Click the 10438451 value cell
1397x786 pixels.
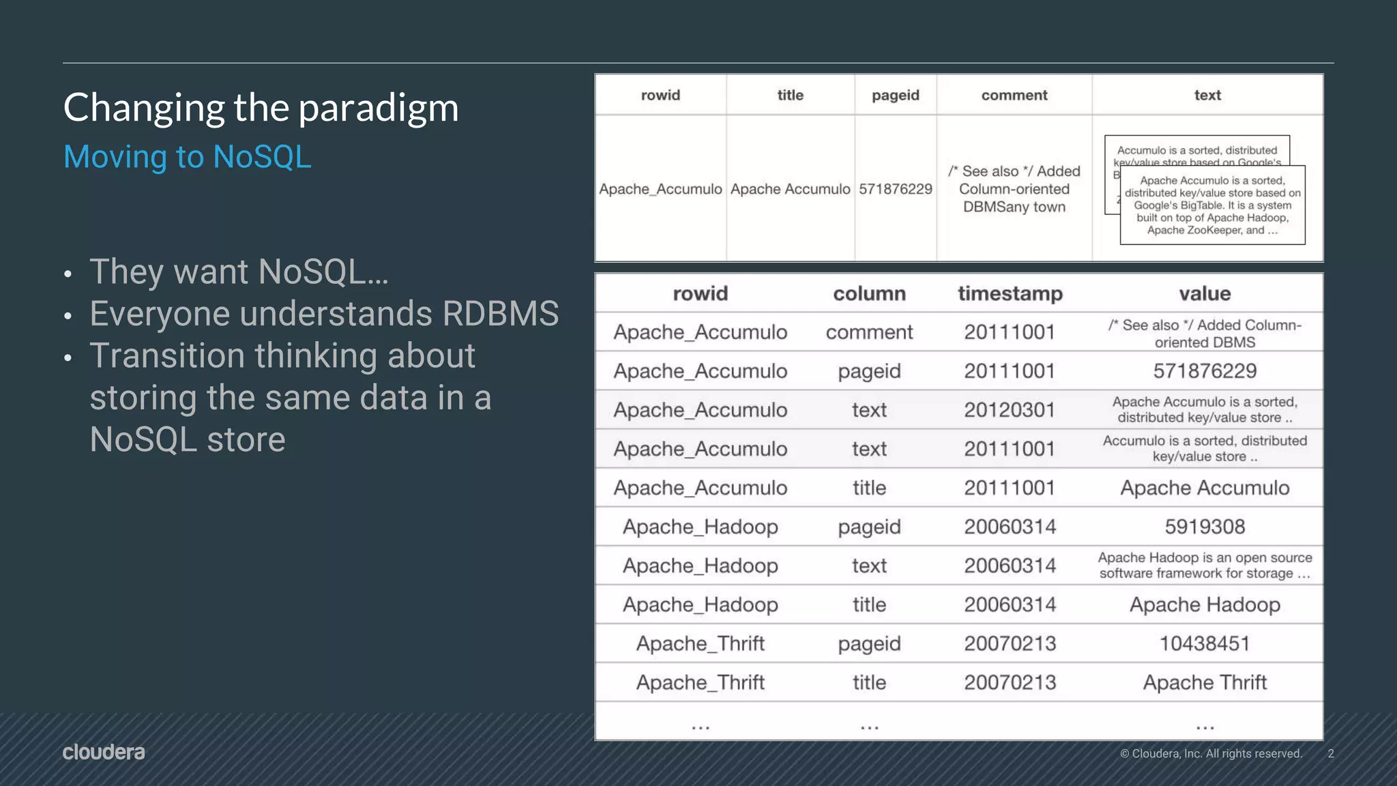coord(1205,643)
